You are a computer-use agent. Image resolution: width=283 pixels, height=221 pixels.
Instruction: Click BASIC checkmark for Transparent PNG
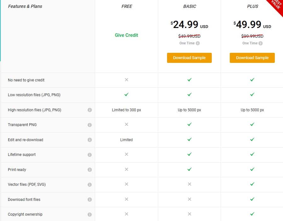[x=189, y=124]
